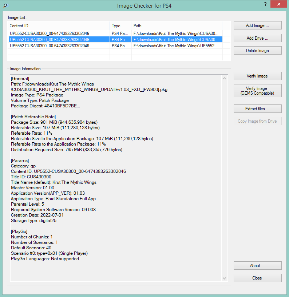Click the Creation Date: 2022-07-01 line

click(x=37, y=215)
